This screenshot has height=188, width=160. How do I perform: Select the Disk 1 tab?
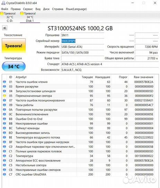(x=30, y=17)
